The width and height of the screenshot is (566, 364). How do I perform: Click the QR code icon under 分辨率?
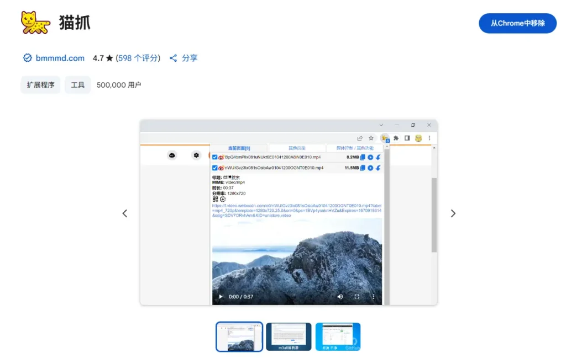pos(215,199)
